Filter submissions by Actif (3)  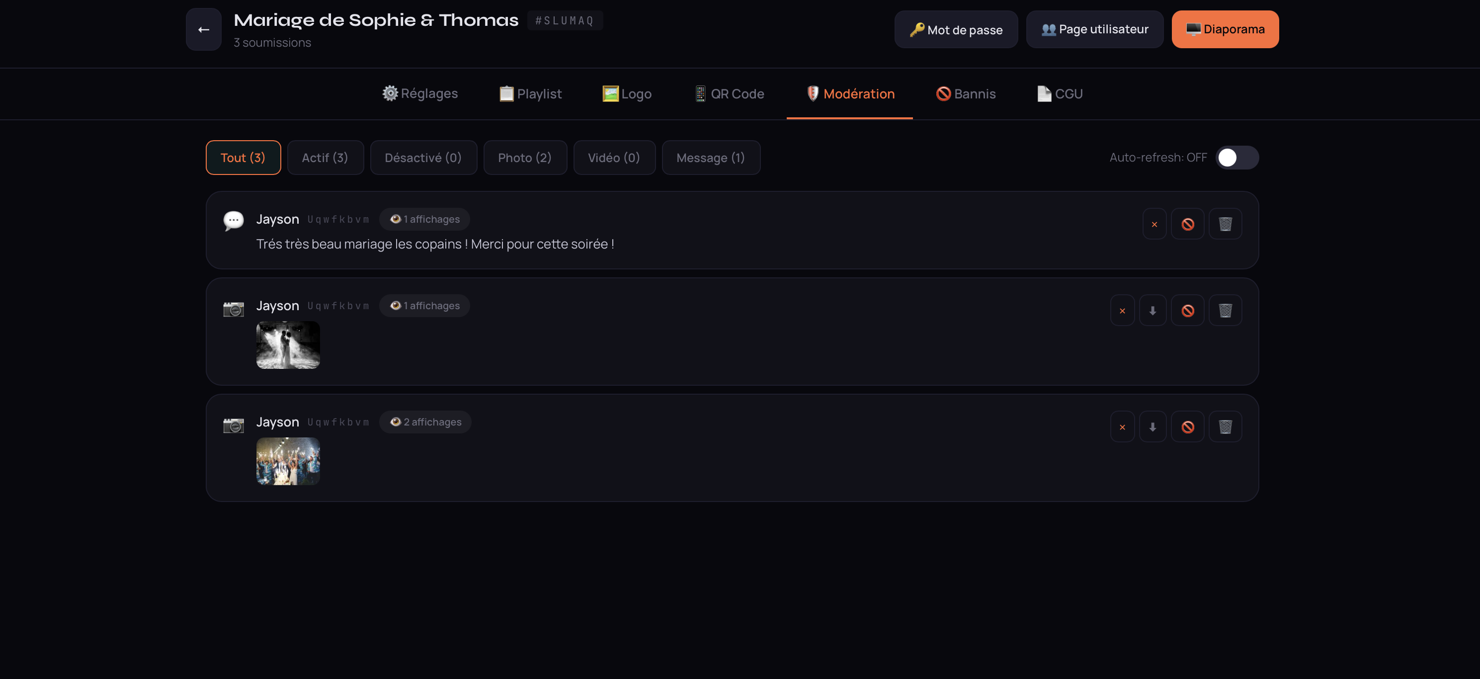325,158
